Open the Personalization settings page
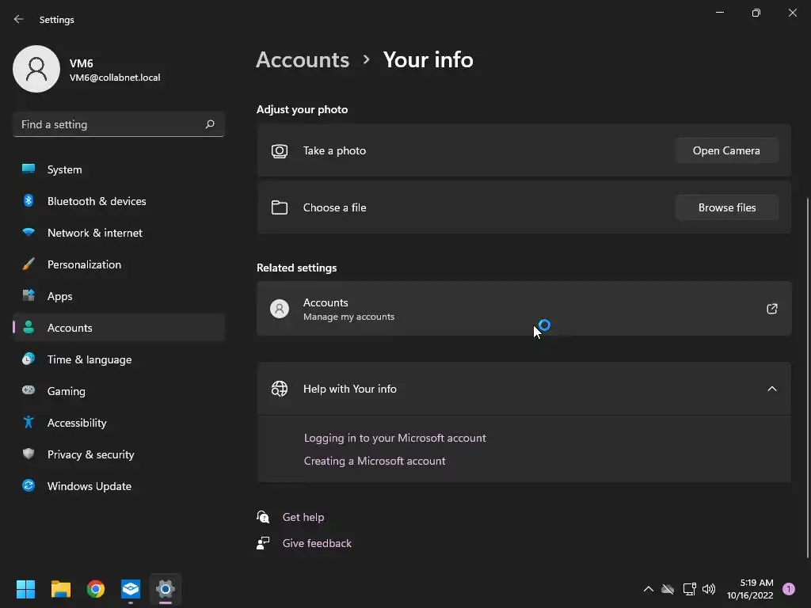Screen dimensions: 811x608 84,264
